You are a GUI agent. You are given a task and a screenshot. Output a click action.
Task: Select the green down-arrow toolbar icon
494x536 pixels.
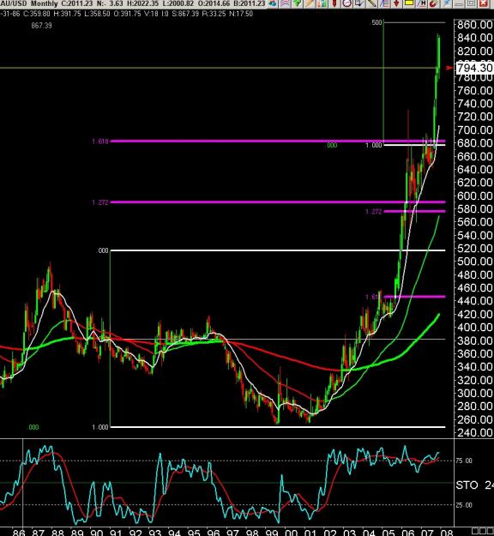pos(298,3)
